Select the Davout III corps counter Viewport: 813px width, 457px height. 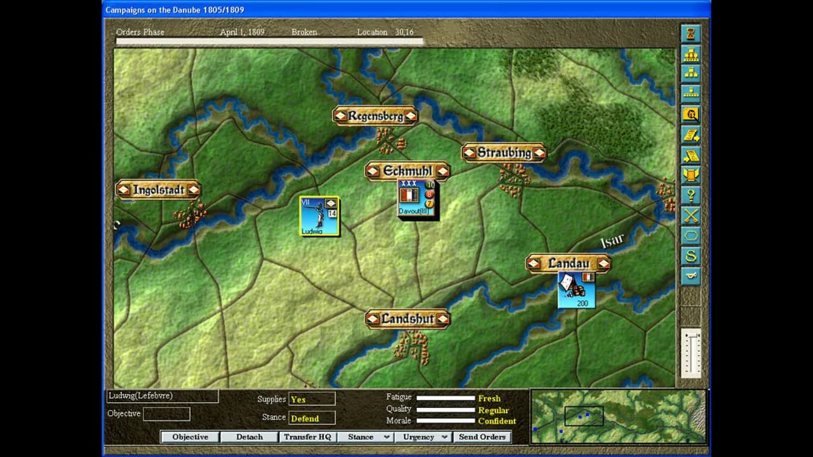[417, 198]
